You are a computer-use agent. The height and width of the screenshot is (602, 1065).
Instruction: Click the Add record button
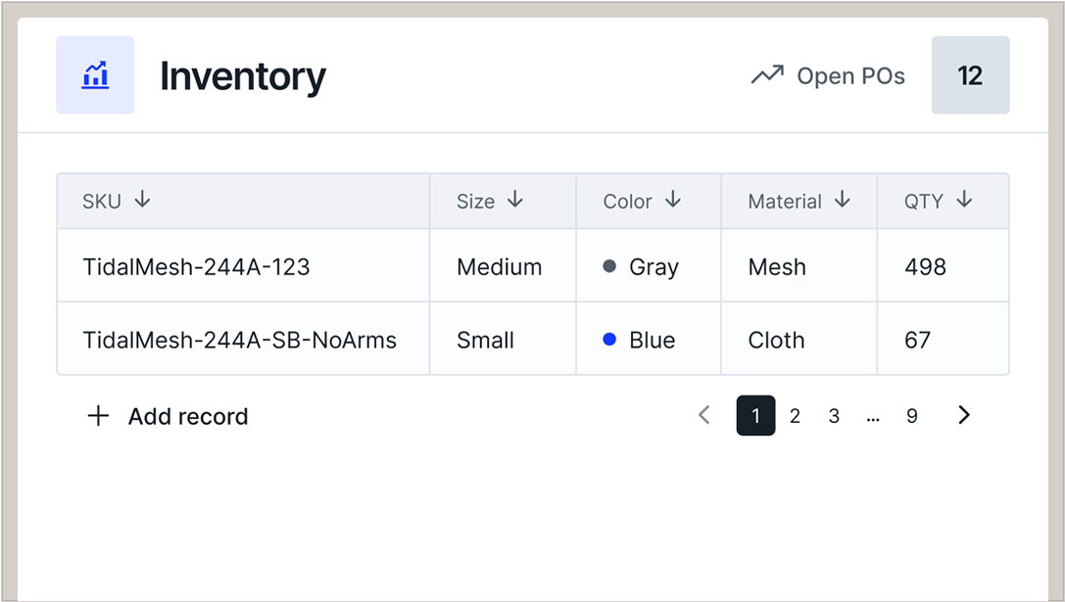187,416
